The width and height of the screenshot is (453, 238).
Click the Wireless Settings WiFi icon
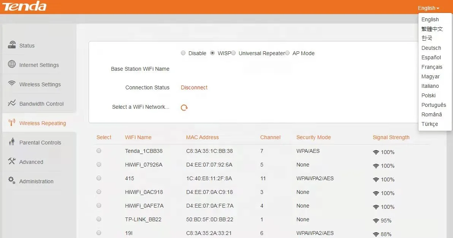12,84
